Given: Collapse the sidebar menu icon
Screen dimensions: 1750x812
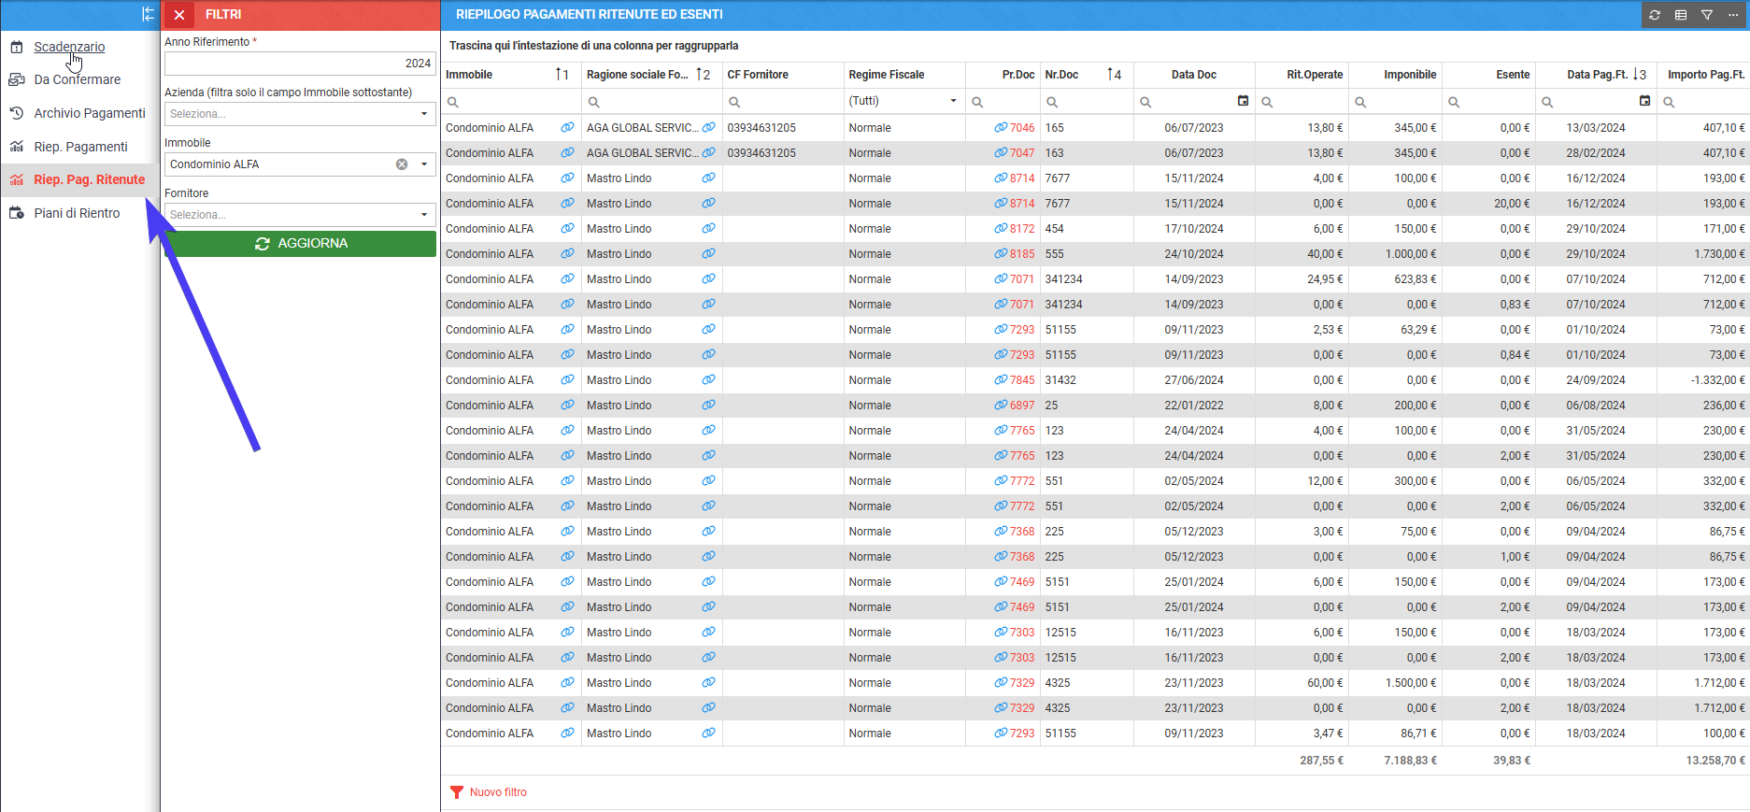Looking at the screenshot, I should pos(148,14).
